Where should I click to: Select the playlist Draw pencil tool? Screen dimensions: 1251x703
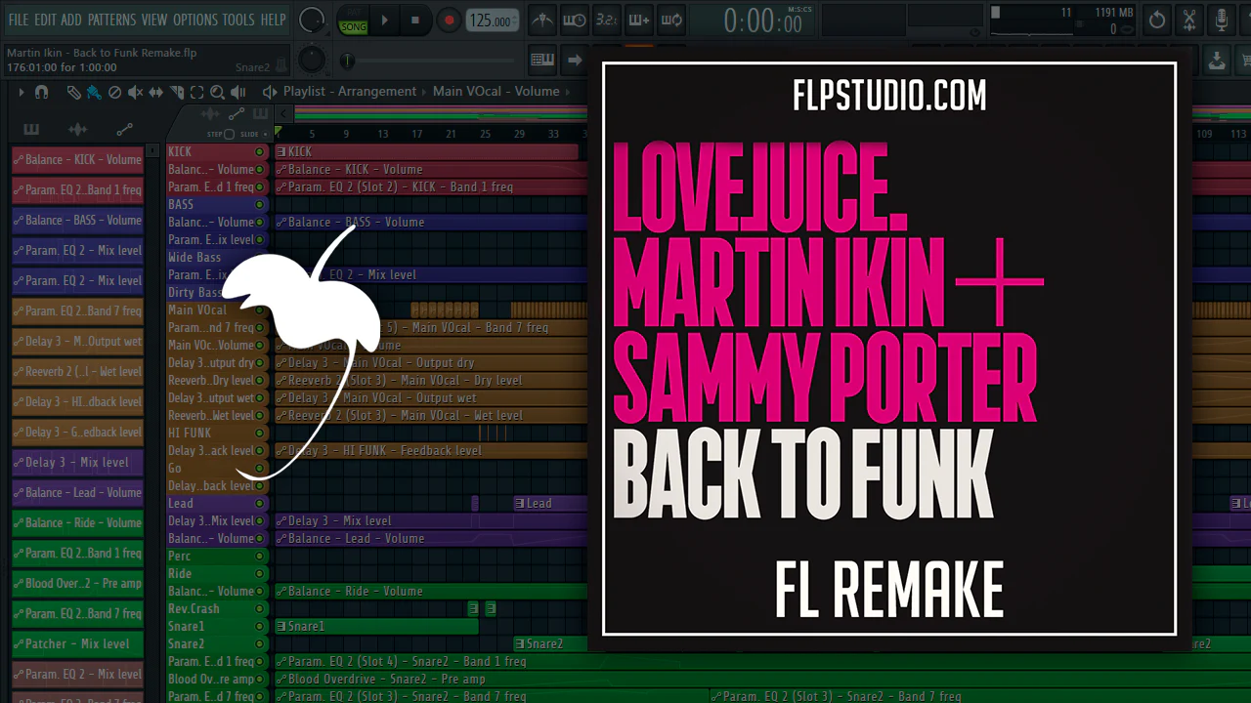click(x=74, y=92)
